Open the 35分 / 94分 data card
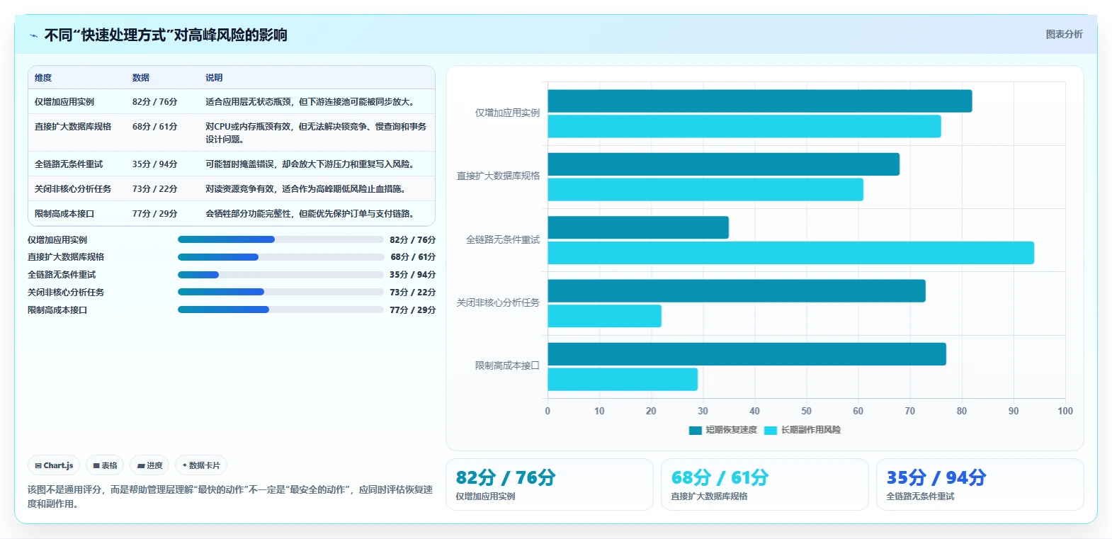 click(x=980, y=484)
